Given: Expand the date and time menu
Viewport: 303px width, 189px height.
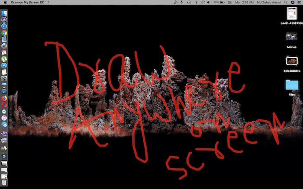Looking at the screenshot, I should tap(245, 3).
